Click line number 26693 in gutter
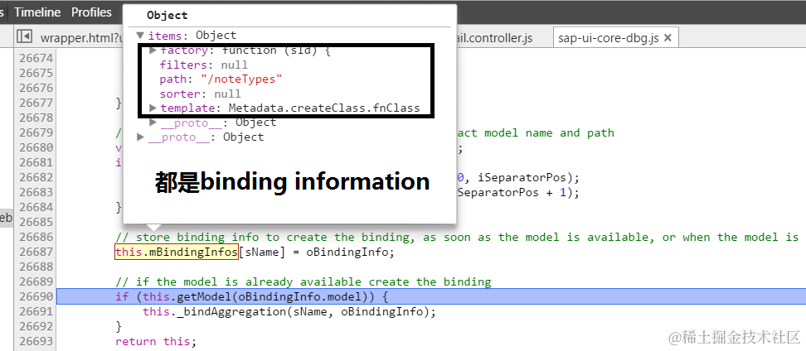The image size is (806, 351). click(36, 341)
